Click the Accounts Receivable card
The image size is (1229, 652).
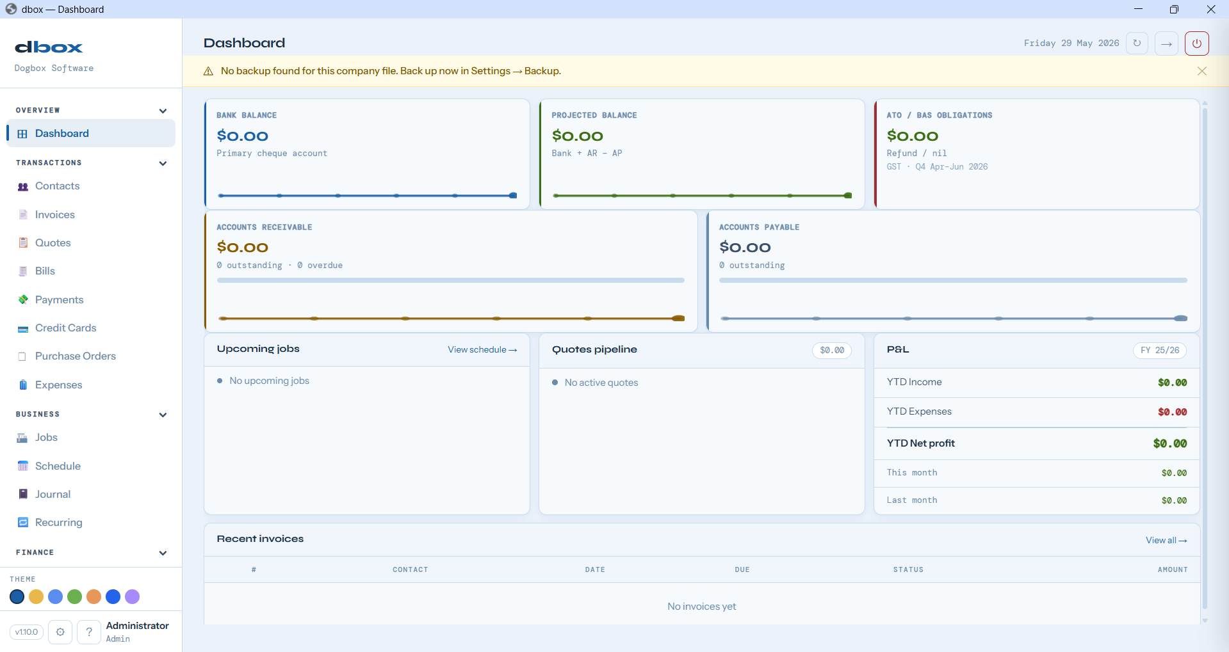[451, 271]
